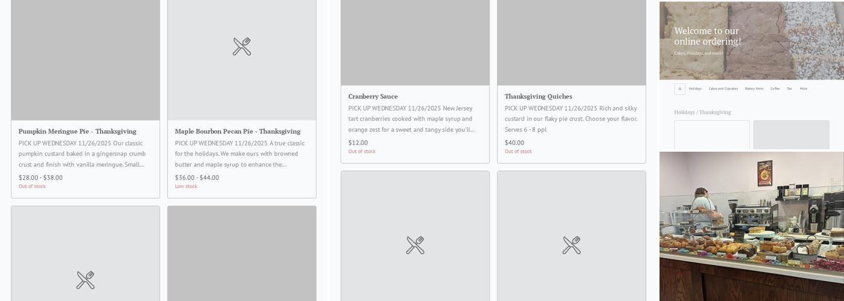Image resolution: width=844 pixels, height=301 pixels.
Task: Open Pumpkin Meringue Pie - Thanksgiving title link
Action: [x=77, y=131]
